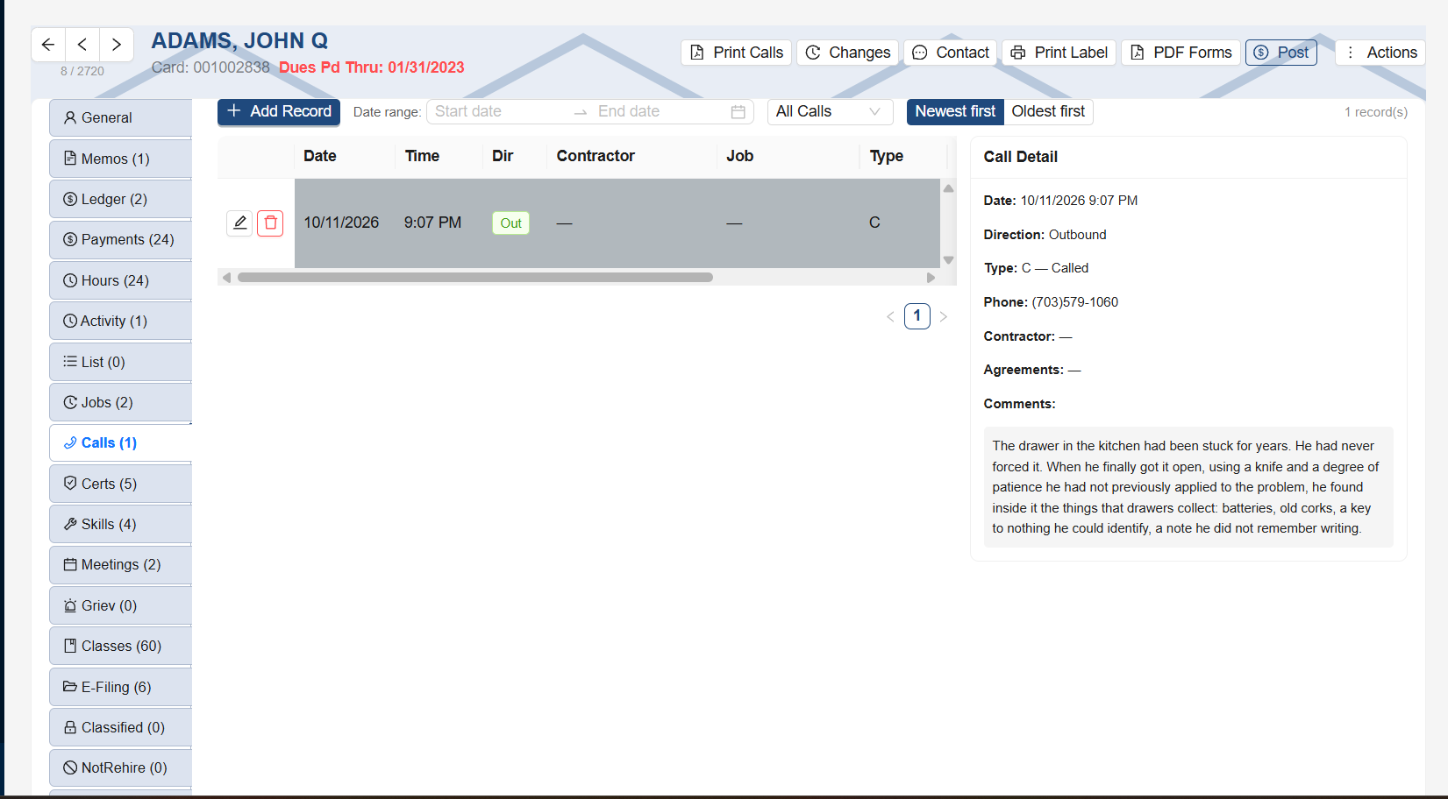1448x799 pixels.
Task: Open the Changes history
Action: (x=848, y=53)
